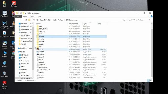
Task: Open Local Disk (E:) in navigation pane
Action: click(26, 35)
